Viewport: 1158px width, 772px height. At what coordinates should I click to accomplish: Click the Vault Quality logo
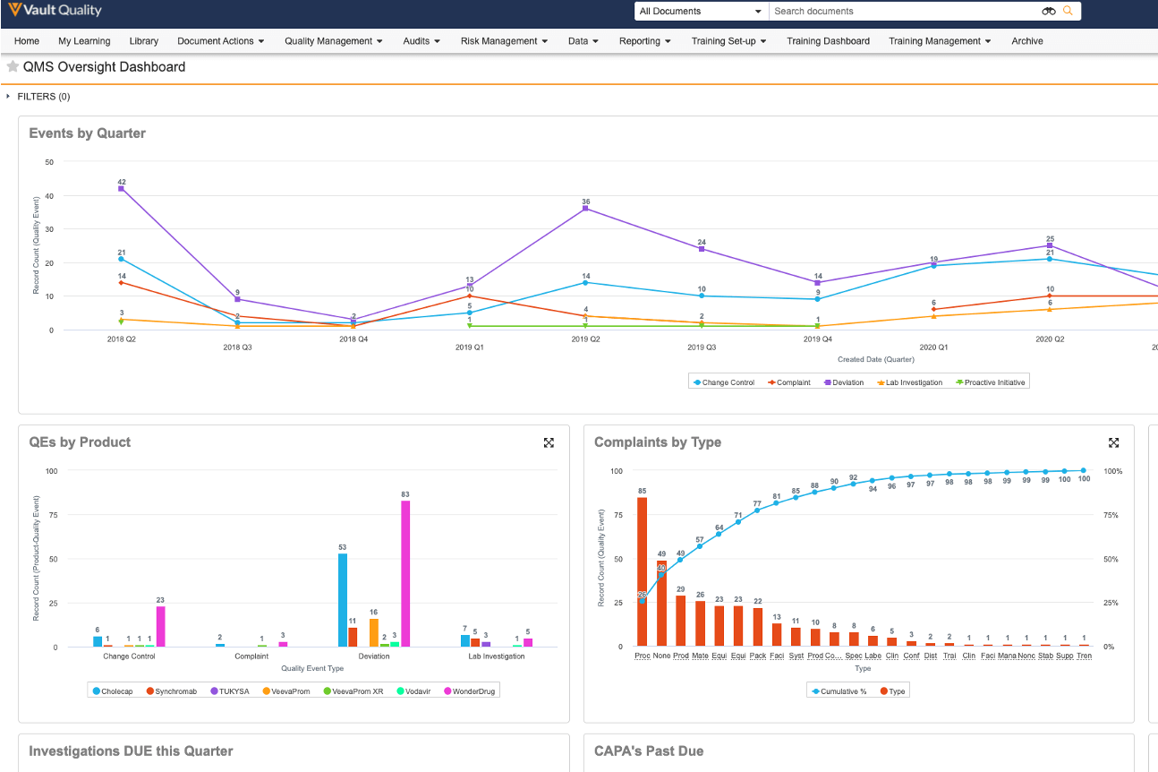tap(55, 11)
